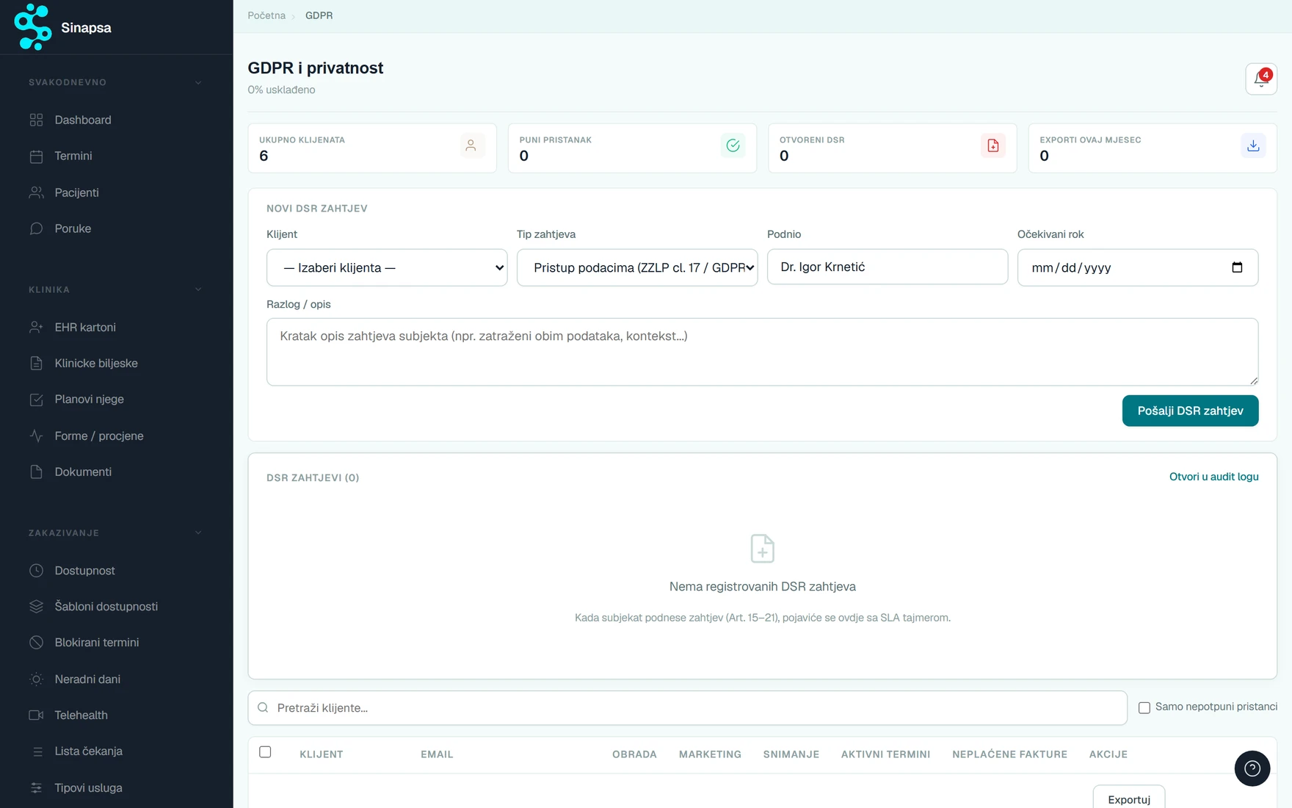This screenshot has width=1292, height=808.
Task: Click the Dostupnost clock icon
Action: [36, 570]
